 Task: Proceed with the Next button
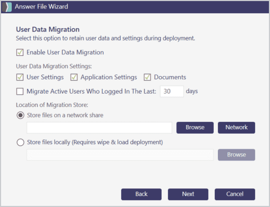point(188,194)
